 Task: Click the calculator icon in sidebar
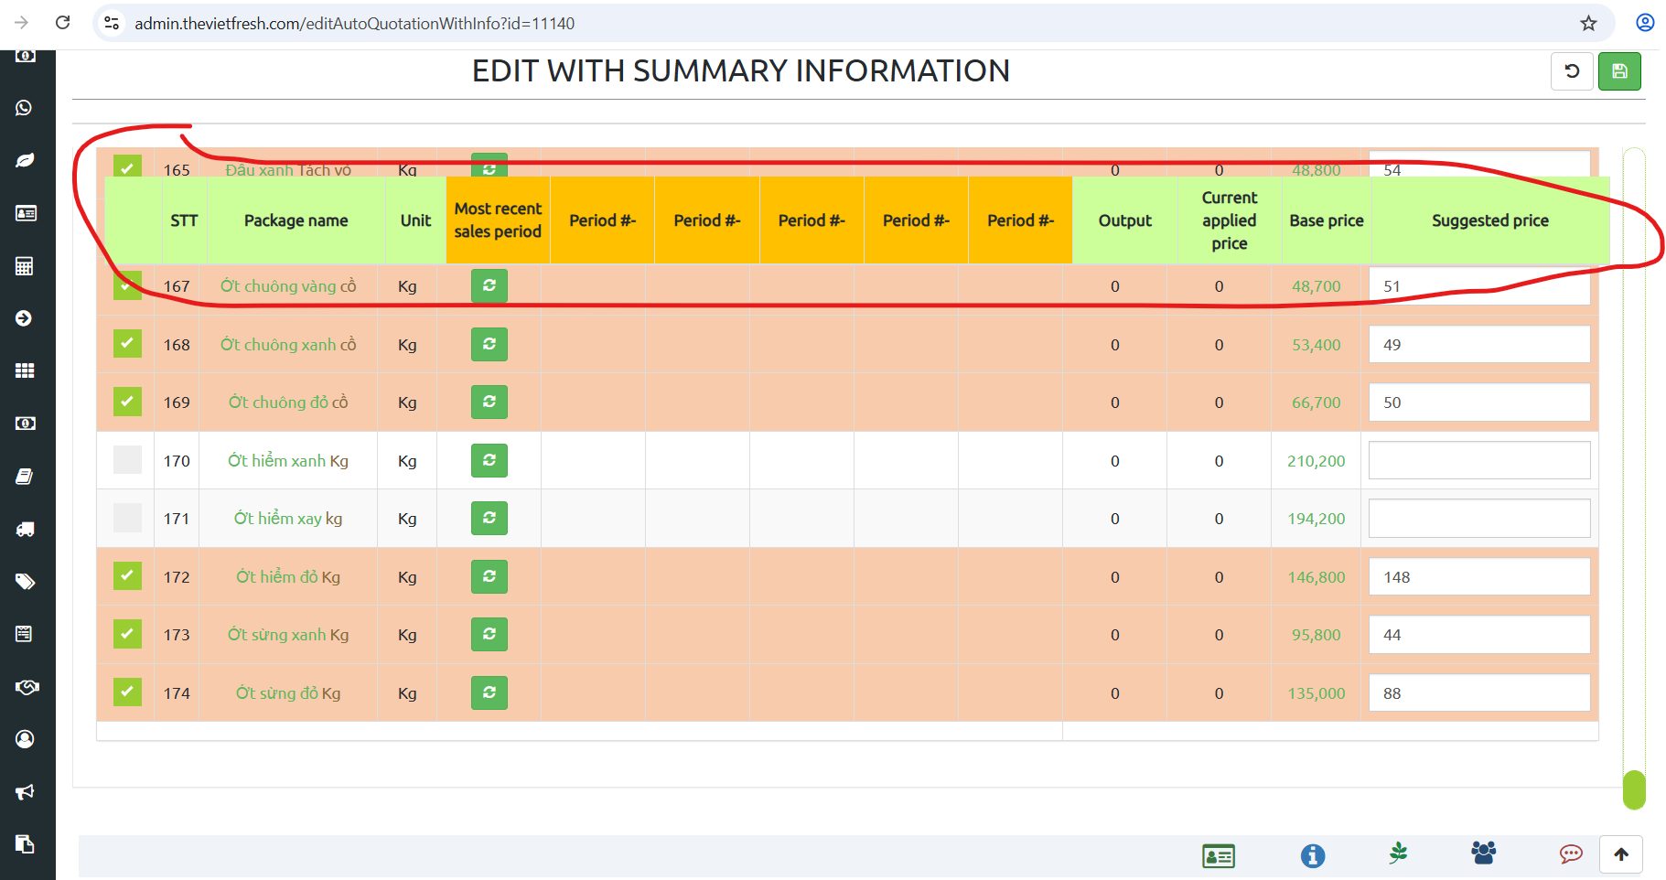click(x=25, y=266)
